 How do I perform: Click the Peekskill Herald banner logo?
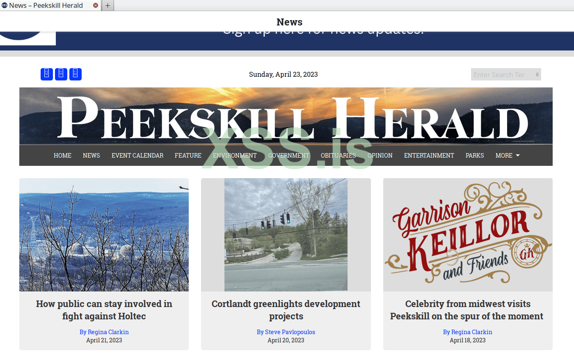(x=286, y=116)
